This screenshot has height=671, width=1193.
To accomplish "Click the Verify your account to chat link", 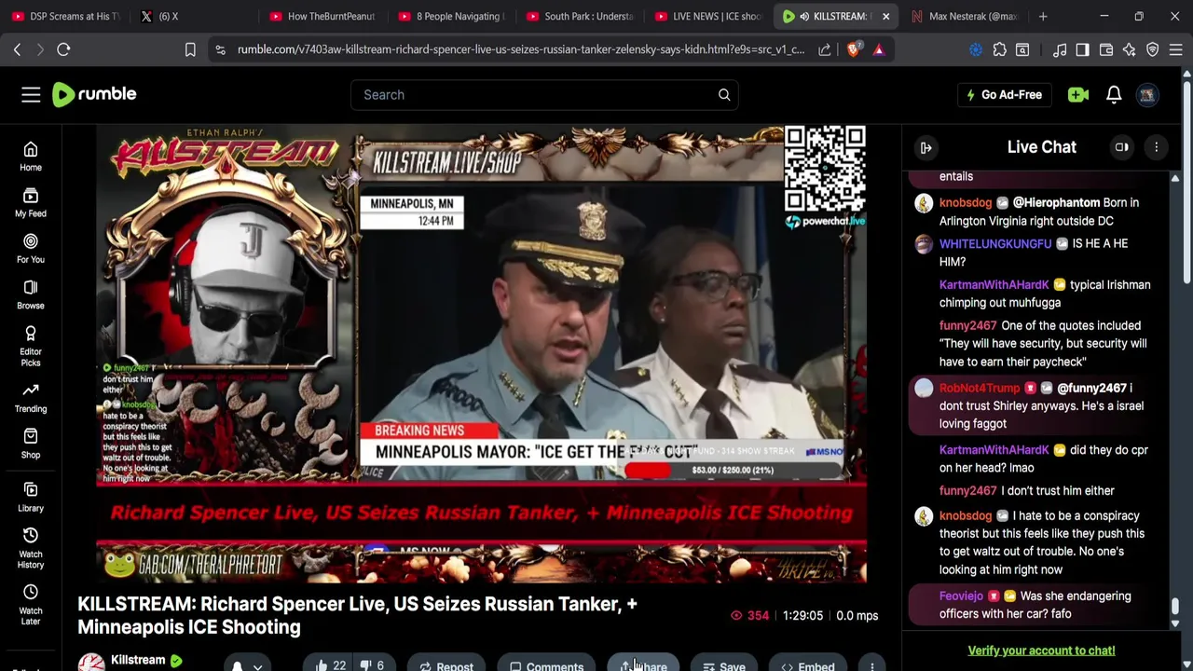I will (x=1041, y=650).
